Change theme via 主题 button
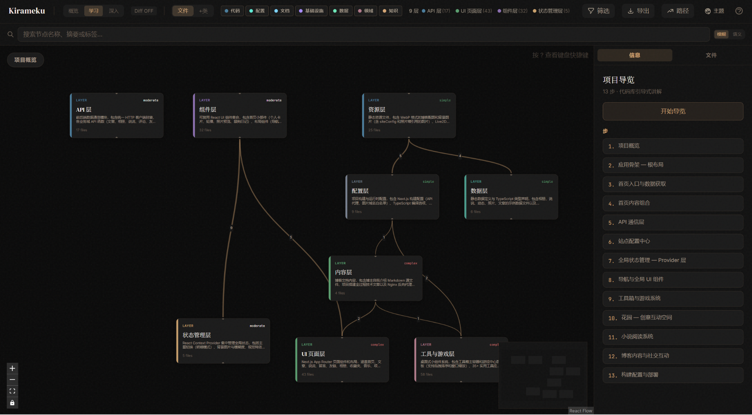 714,11
